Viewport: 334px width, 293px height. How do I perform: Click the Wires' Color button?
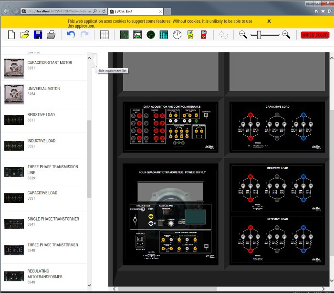point(315,35)
